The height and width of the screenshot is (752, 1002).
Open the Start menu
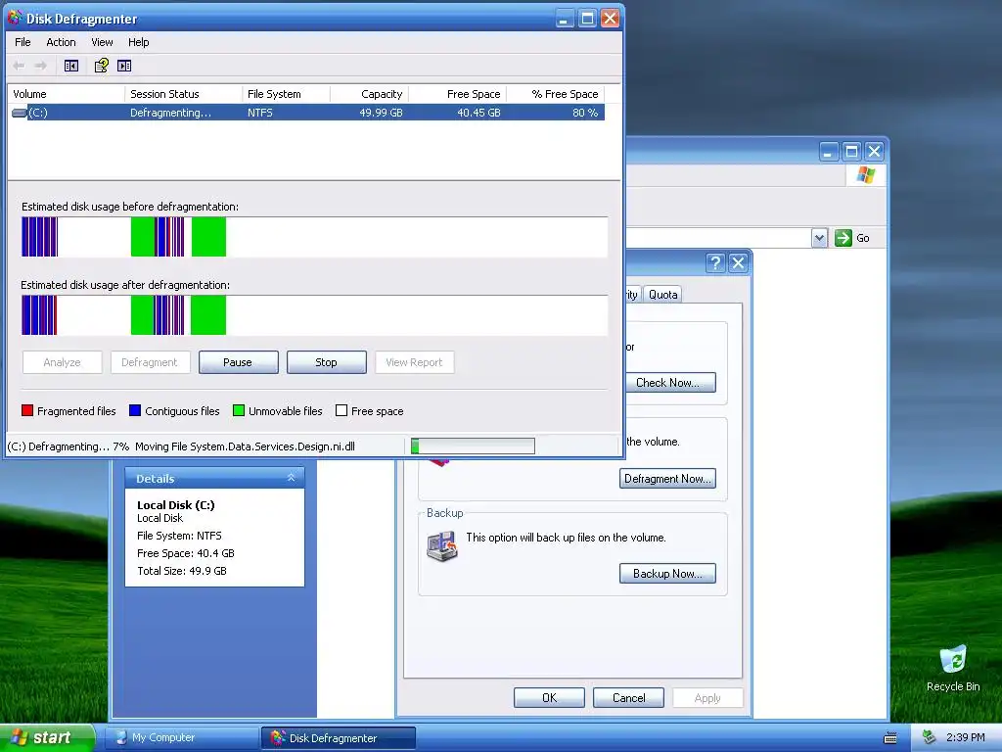tap(47, 737)
